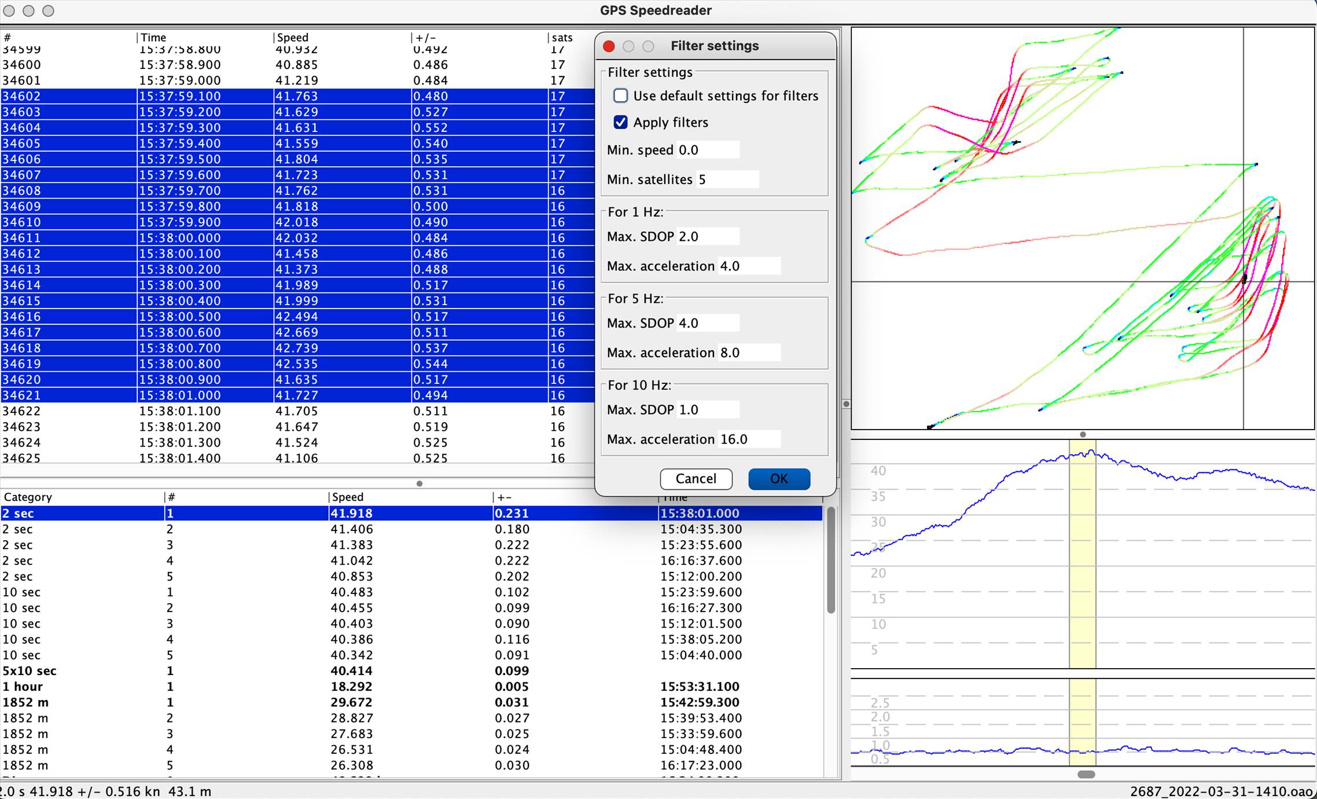
Task: Edit 5 Hz Max. acceleration field
Action: click(x=748, y=353)
